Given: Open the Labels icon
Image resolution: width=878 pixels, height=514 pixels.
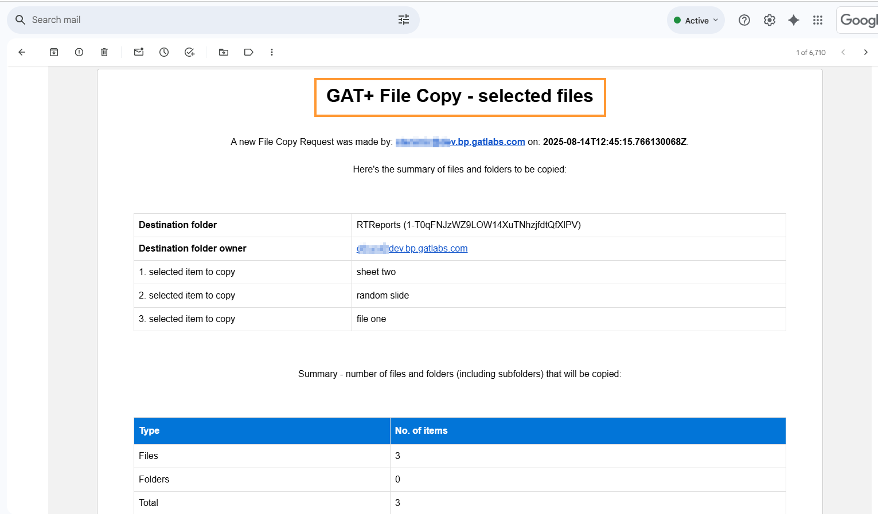Looking at the screenshot, I should click(249, 52).
